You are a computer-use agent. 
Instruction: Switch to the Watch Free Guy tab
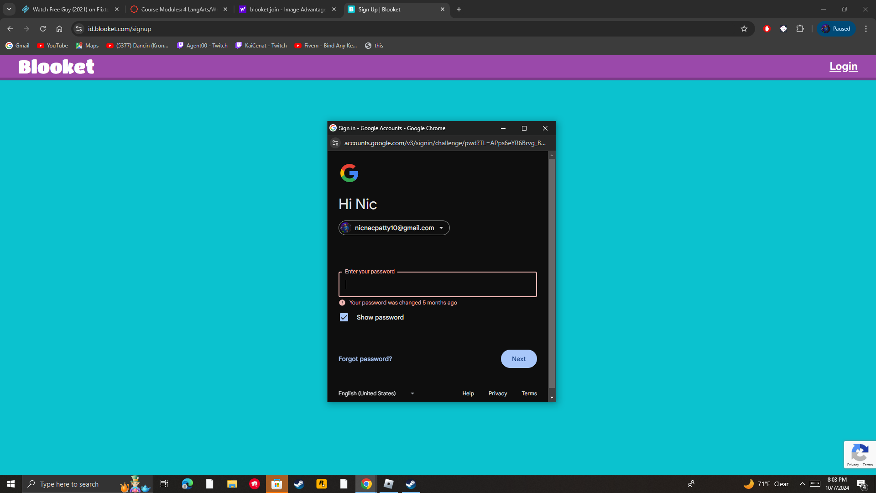(70, 9)
